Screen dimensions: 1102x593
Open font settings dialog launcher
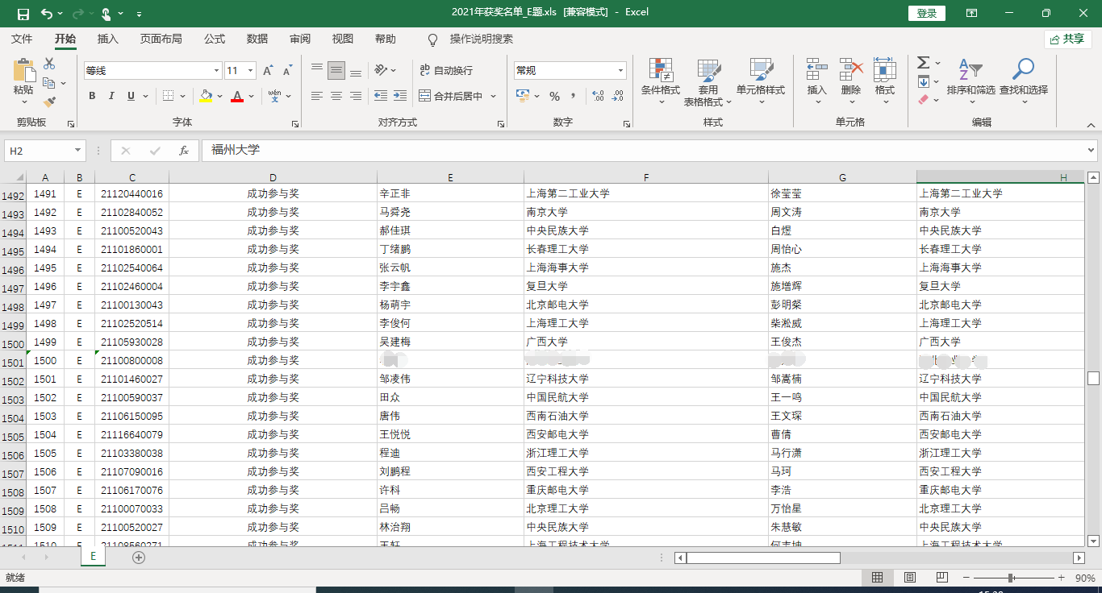[295, 124]
